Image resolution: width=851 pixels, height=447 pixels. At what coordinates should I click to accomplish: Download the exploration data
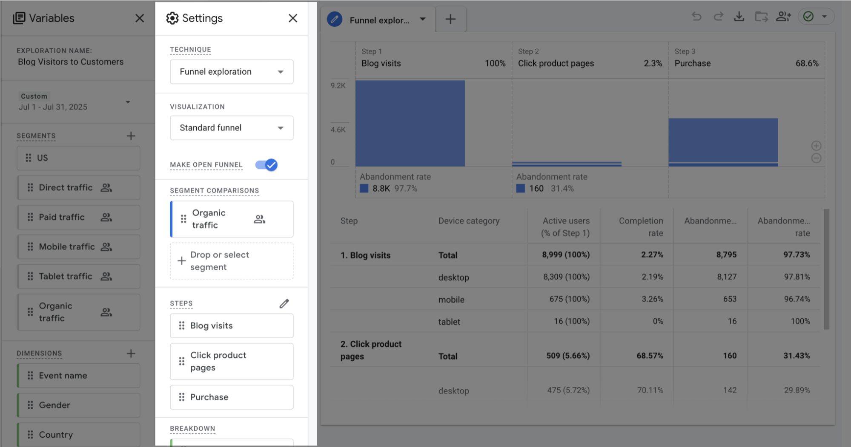coord(739,17)
